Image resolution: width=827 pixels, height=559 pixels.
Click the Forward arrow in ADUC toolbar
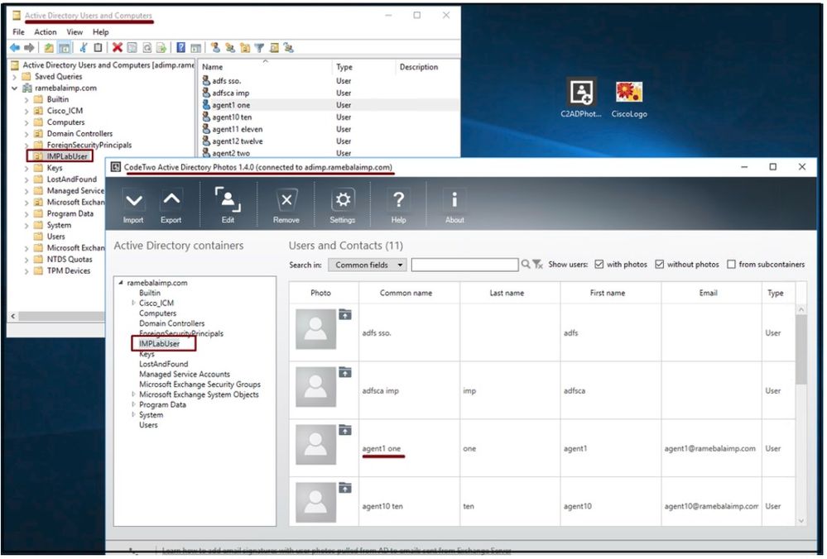[30, 48]
